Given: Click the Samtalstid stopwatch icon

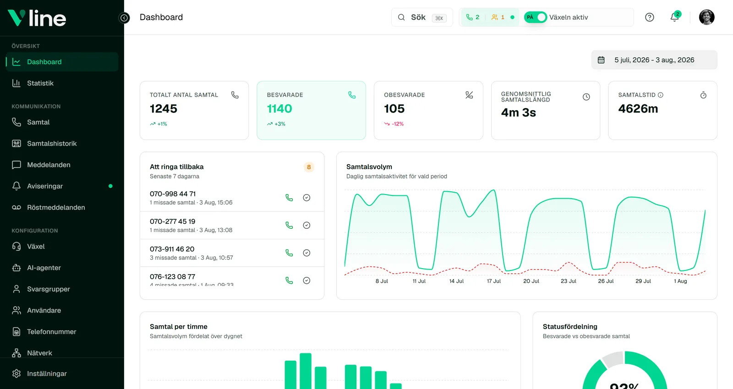Looking at the screenshot, I should click(x=703, y=95).
